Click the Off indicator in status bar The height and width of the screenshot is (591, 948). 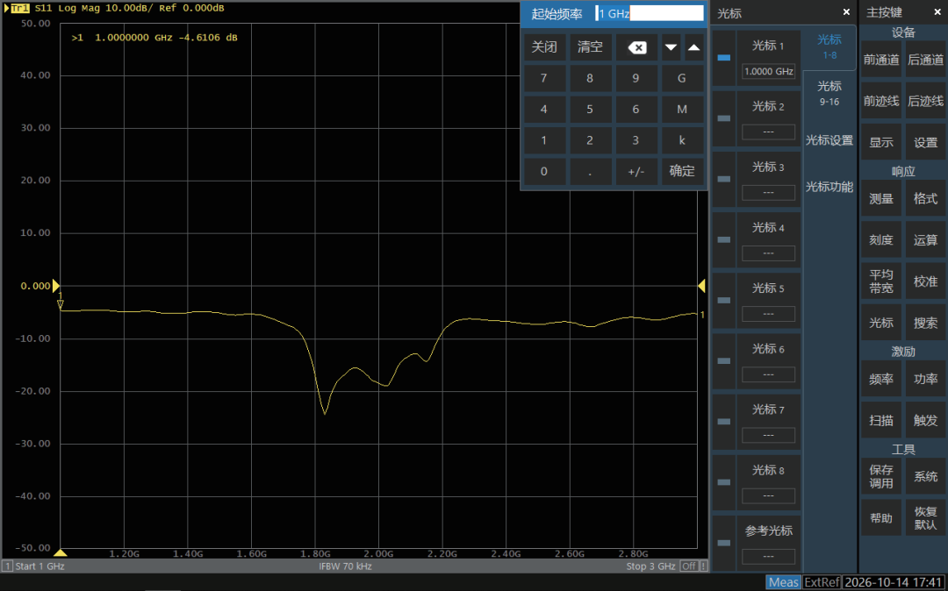(689, 566)
